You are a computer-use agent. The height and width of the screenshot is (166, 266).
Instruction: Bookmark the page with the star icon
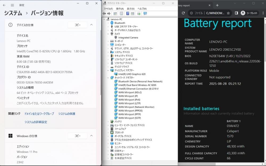(x=228, y=13)
